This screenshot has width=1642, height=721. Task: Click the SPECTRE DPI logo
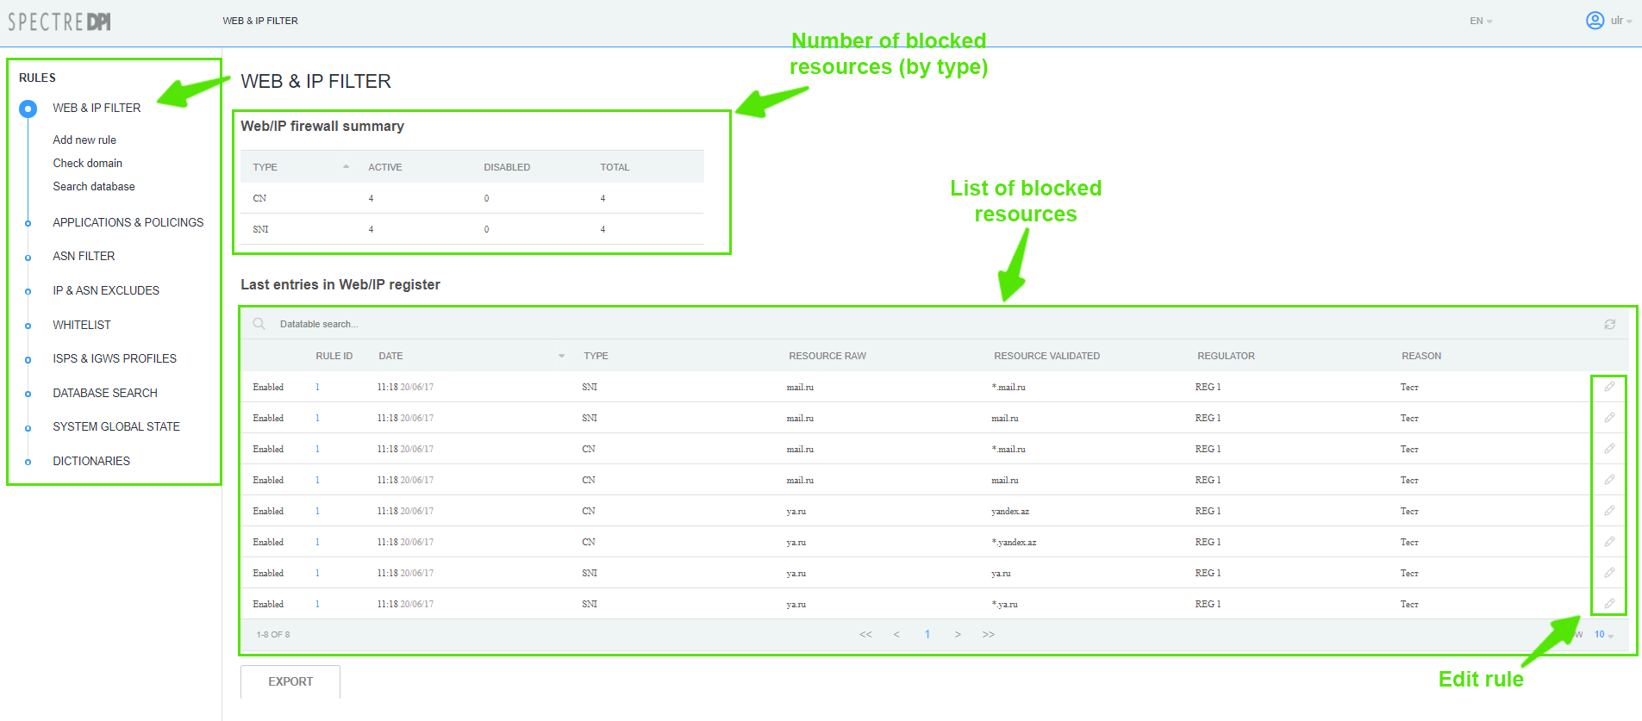[x=59, y=22]
